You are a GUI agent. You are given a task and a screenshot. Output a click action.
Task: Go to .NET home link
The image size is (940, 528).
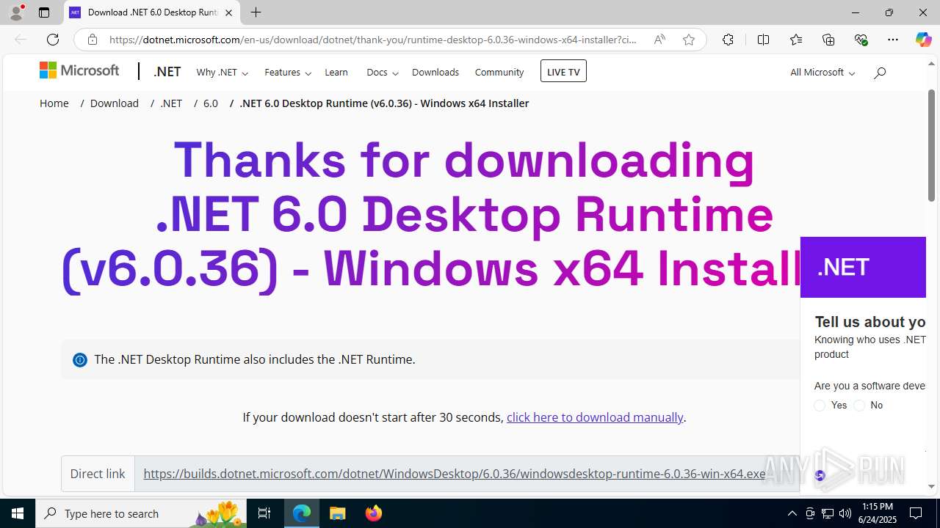pos(167,72)
